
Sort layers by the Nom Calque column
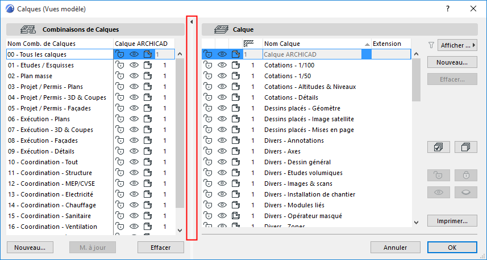[315, 44]
